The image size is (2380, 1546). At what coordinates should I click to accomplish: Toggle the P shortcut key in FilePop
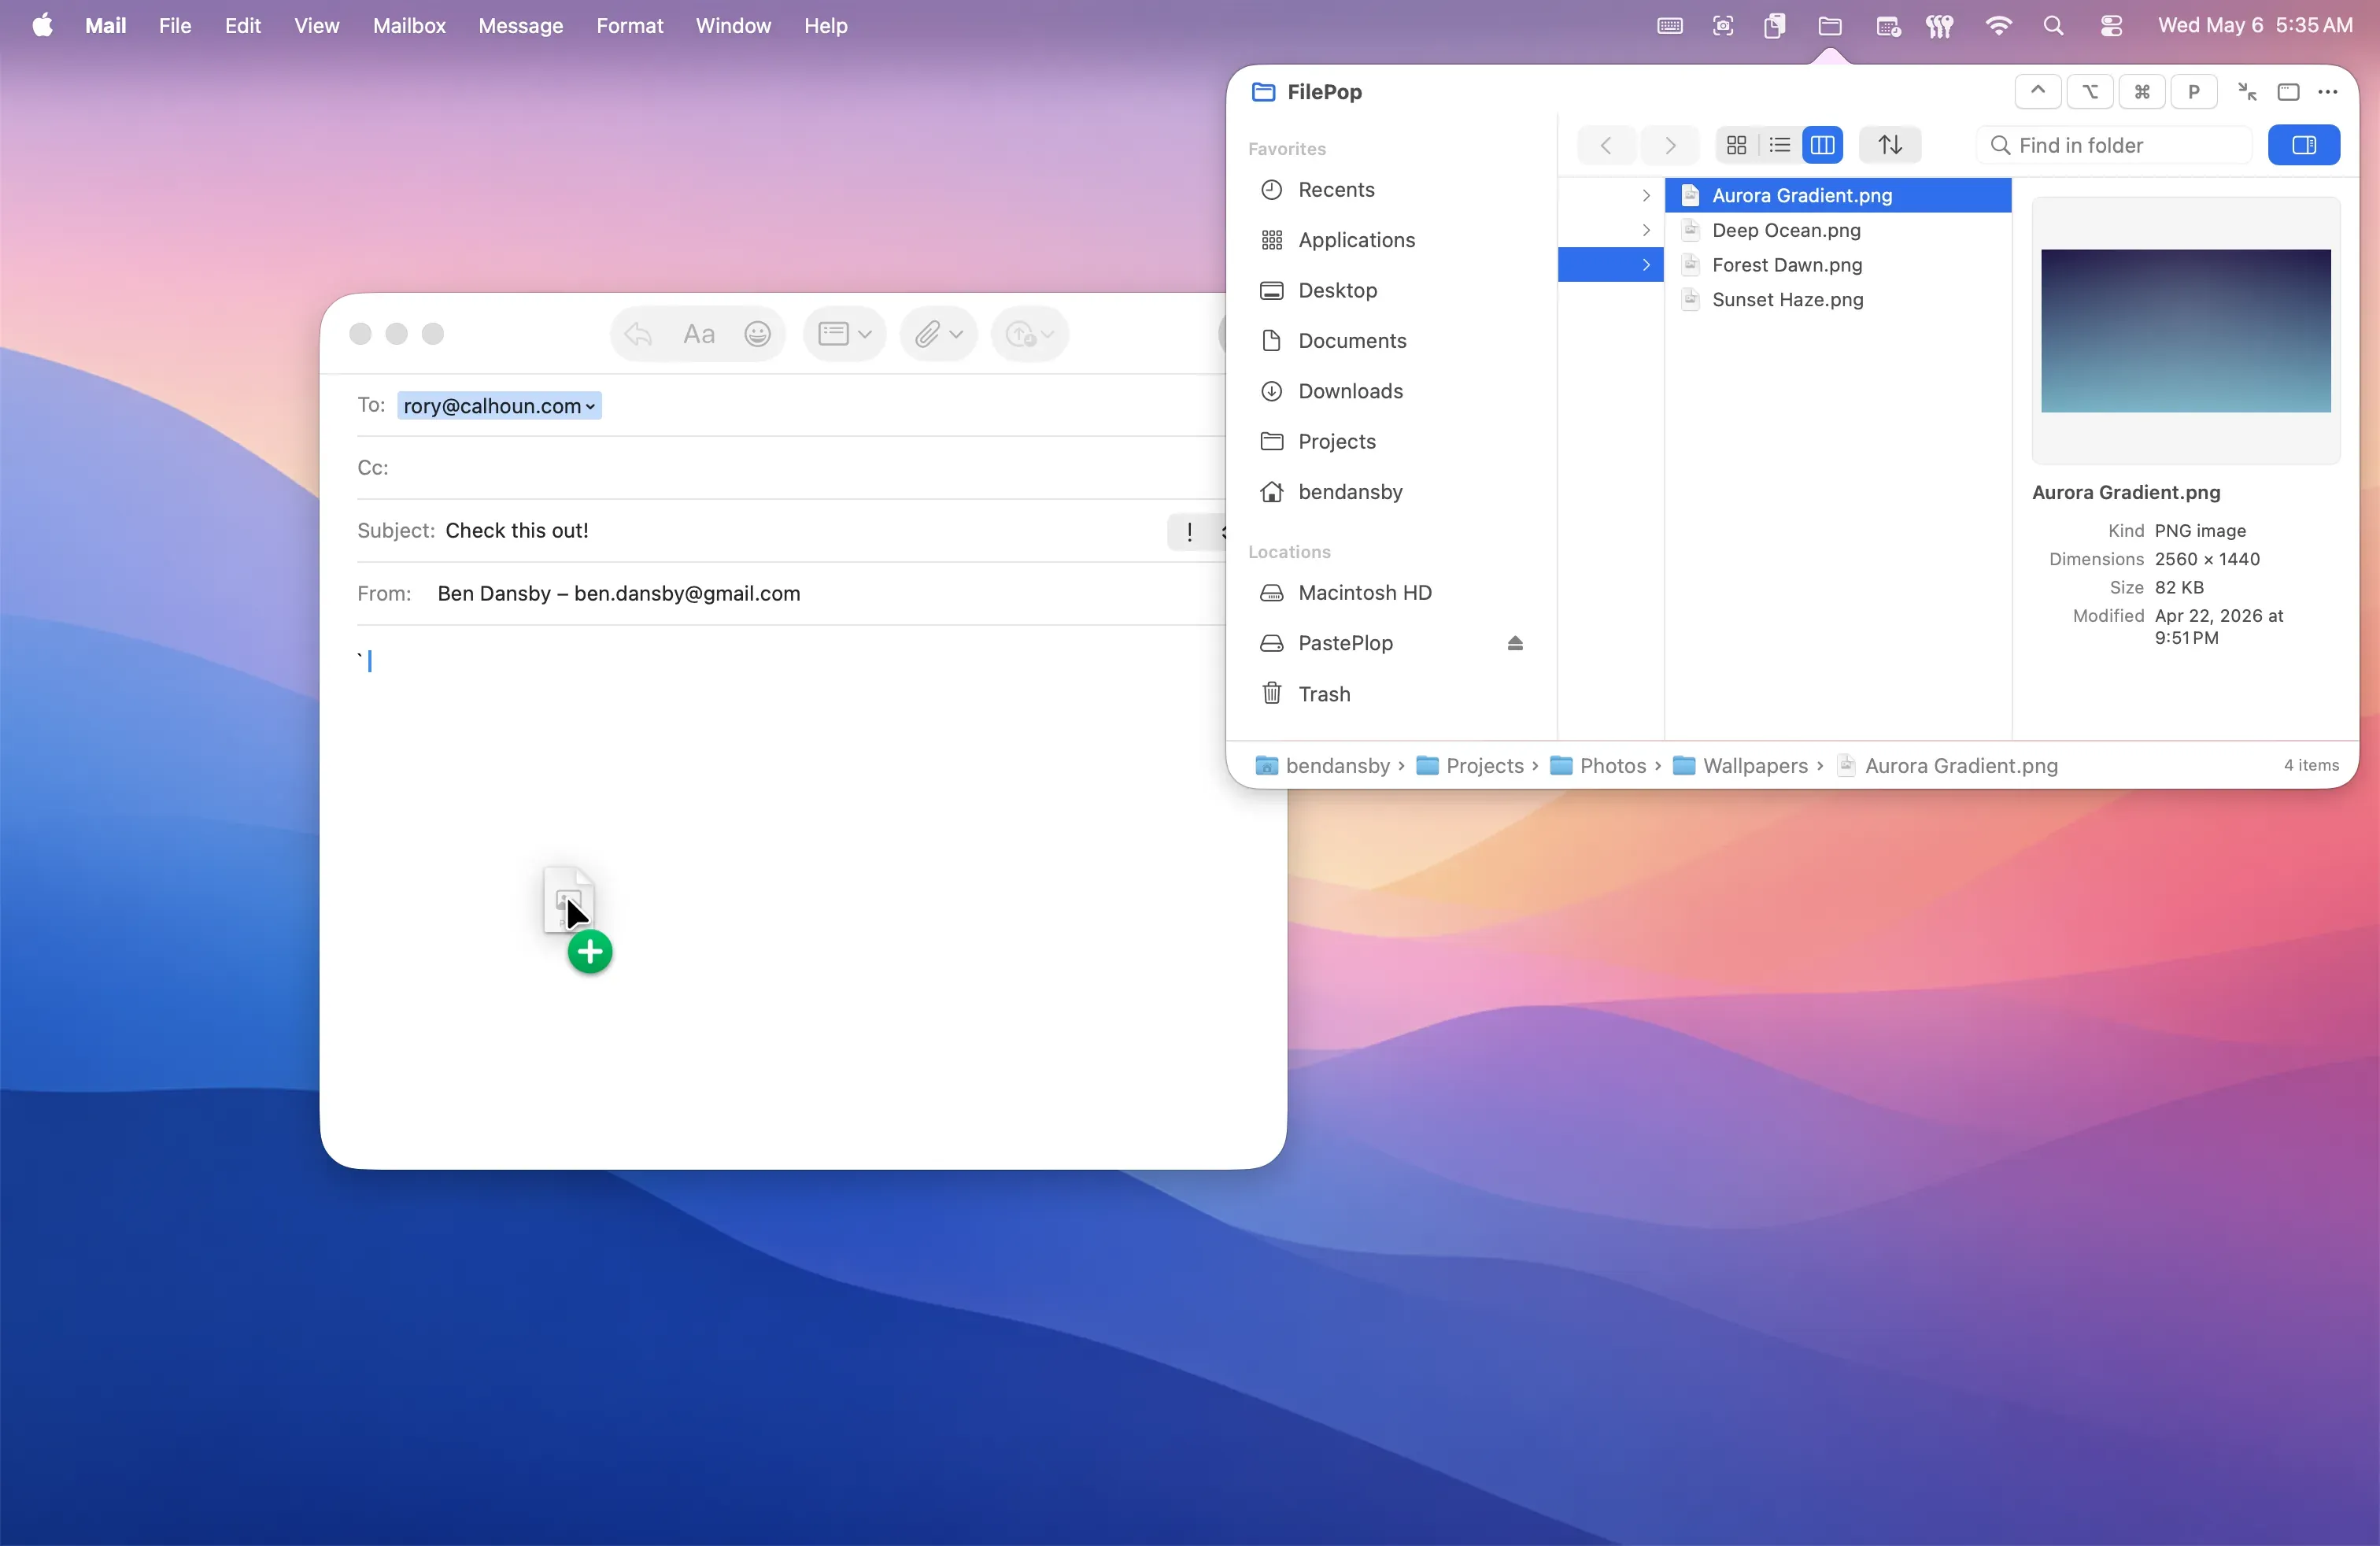click(x=2194, y=91)
